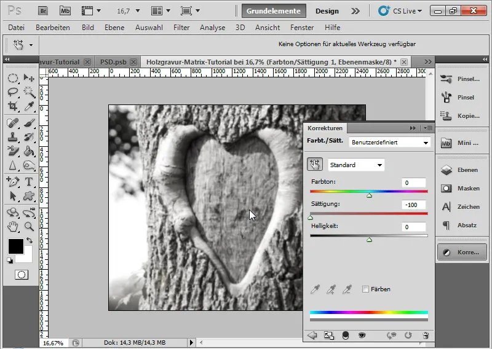Select the Clone Stamp tool
The height and width of the screenshot is (349, 492).
(12, 137)
